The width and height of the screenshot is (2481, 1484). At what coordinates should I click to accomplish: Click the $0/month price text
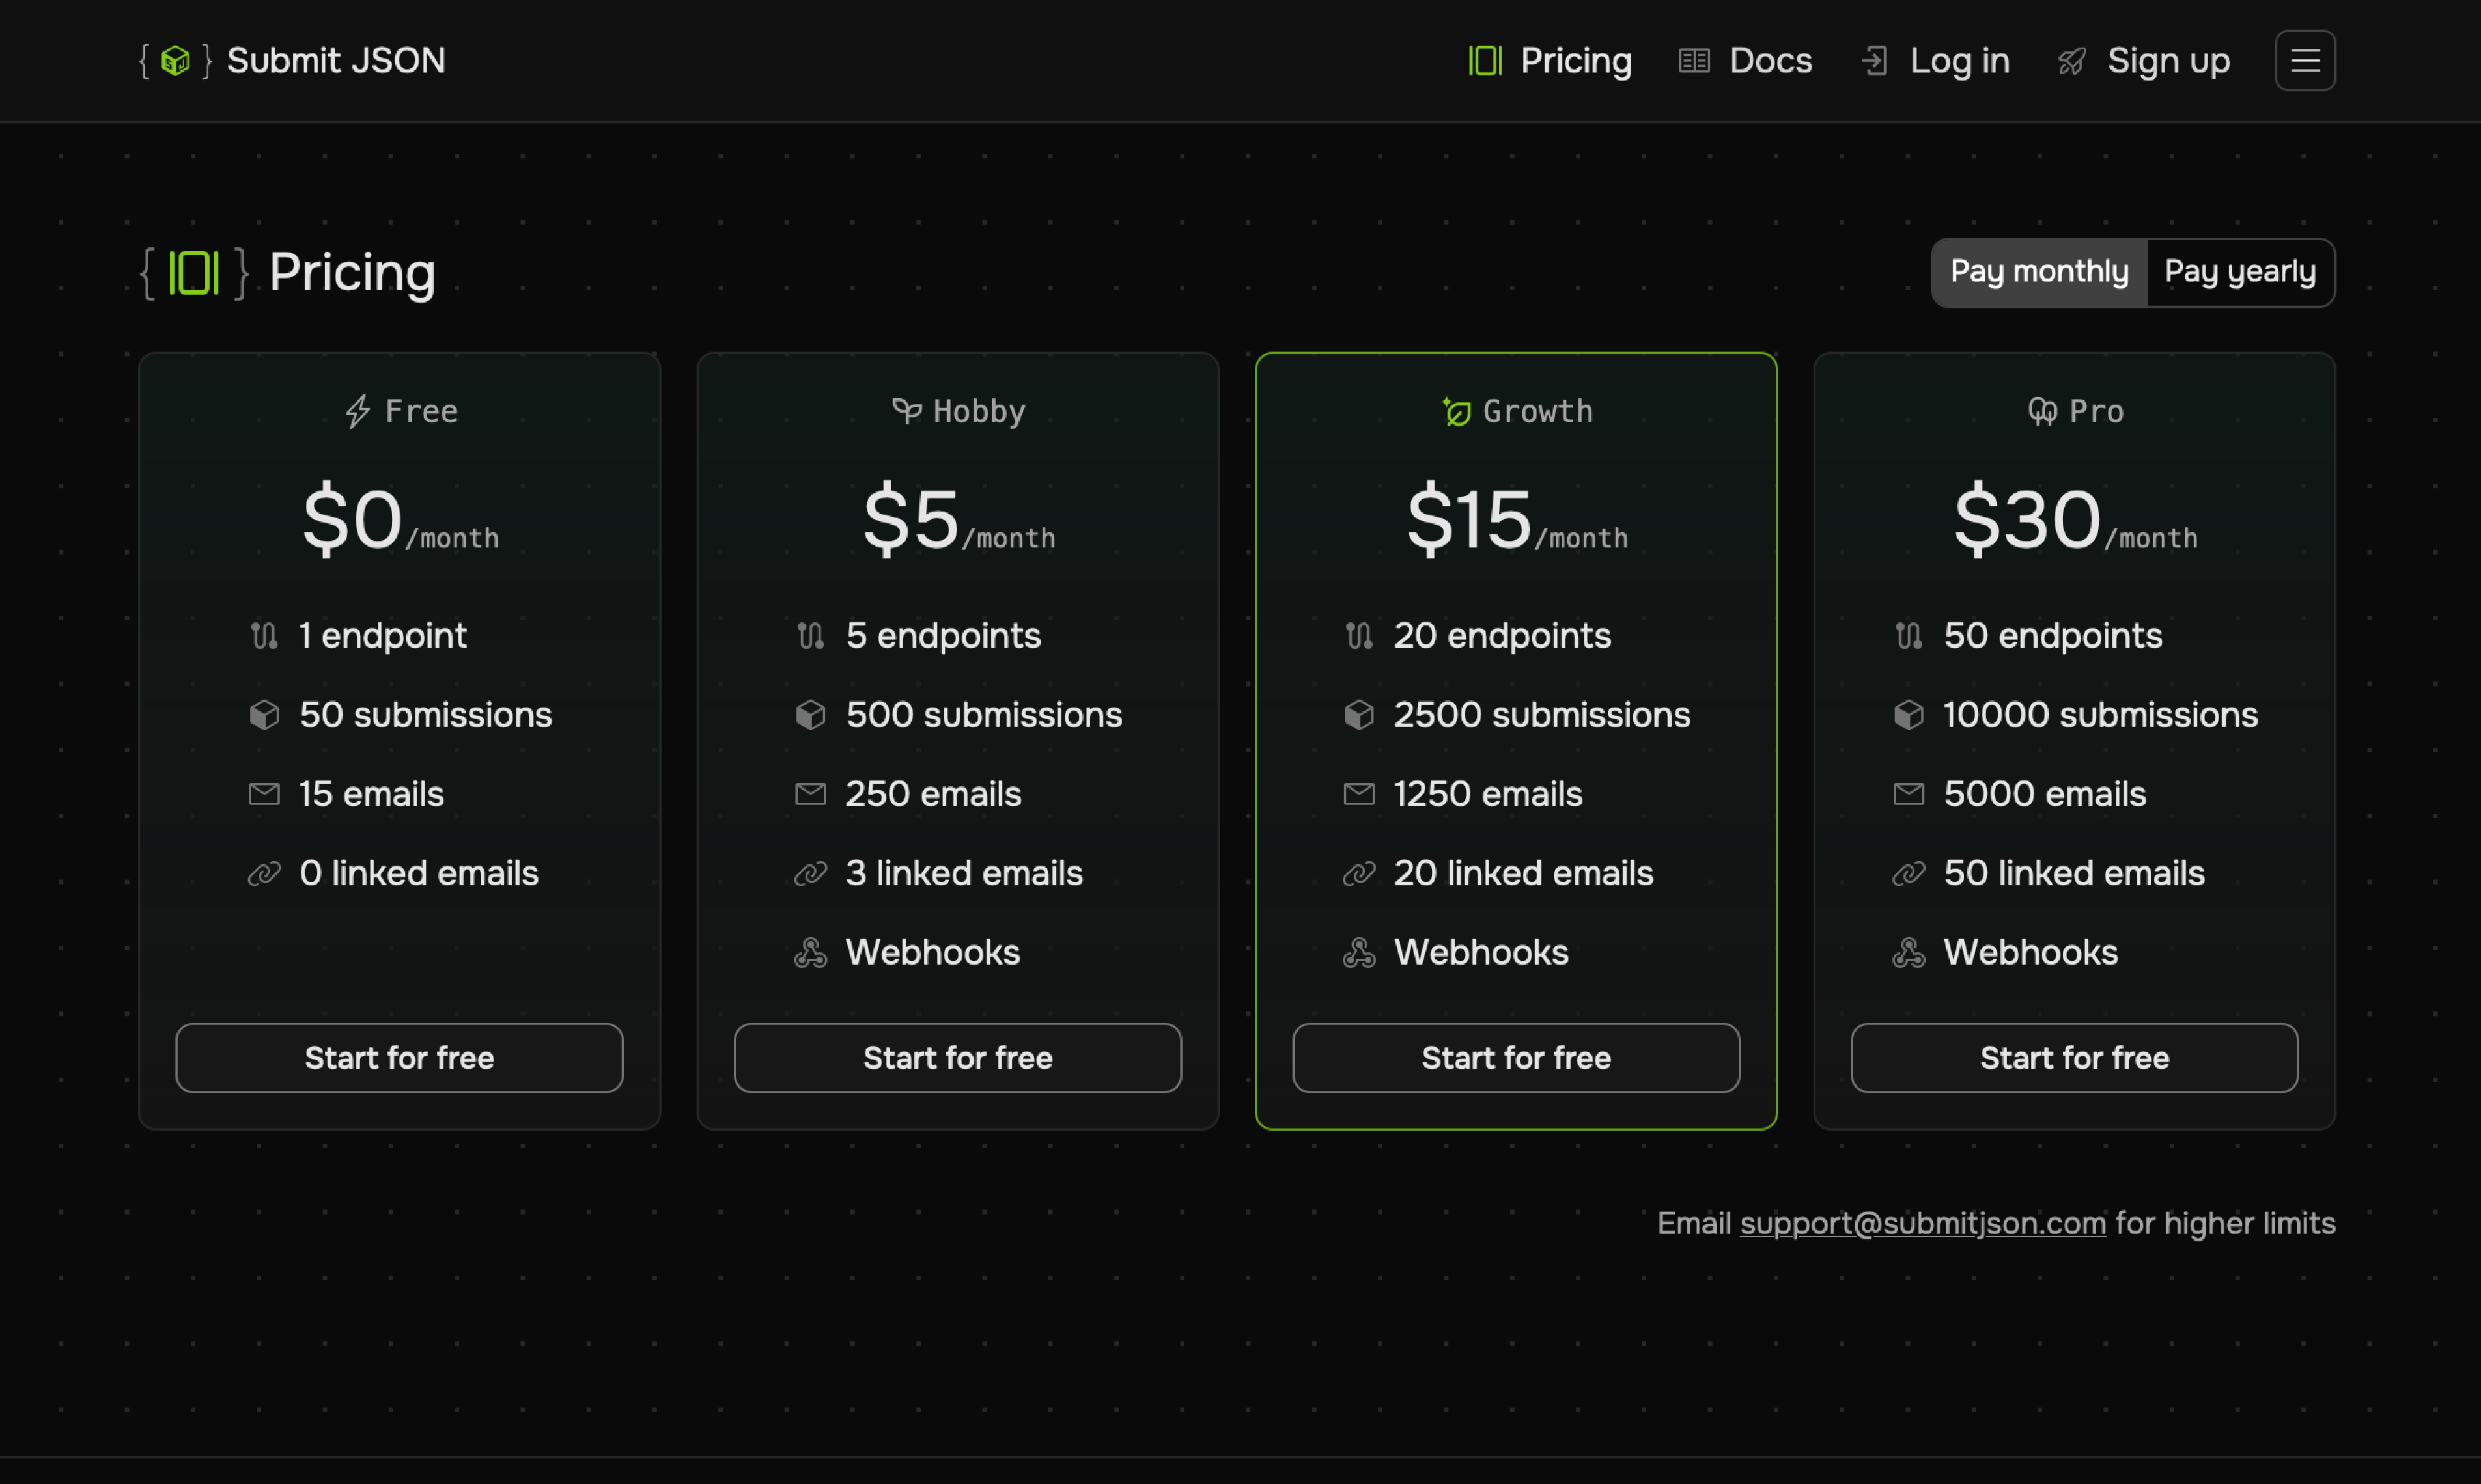[400, 520]
